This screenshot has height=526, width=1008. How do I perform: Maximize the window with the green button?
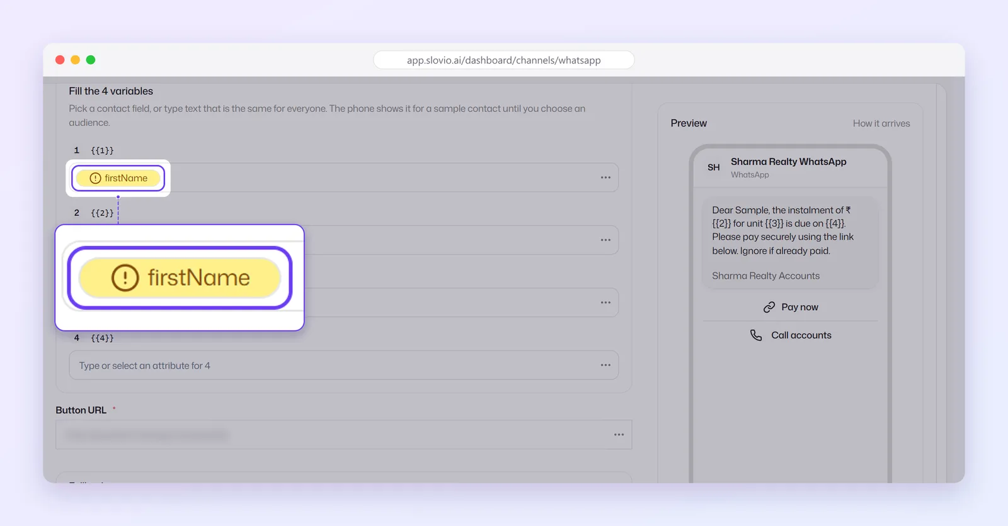tap(91, 60)
